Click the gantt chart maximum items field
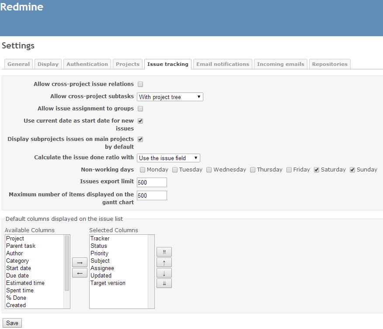Viewport: 383px width, 329px height. pos(152,195)
